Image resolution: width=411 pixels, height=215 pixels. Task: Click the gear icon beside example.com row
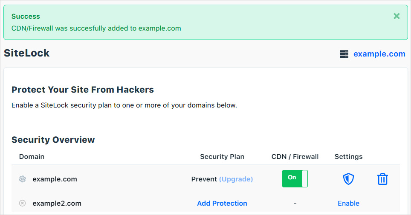(x=23, y=179)
